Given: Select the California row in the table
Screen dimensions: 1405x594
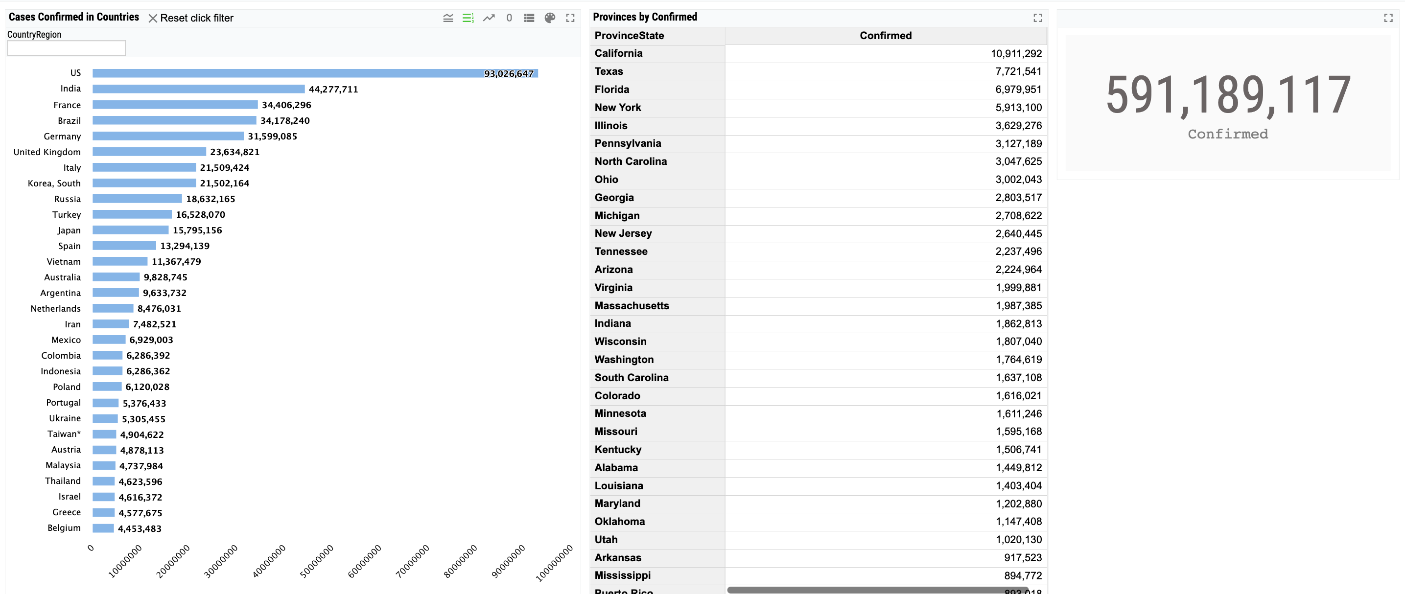Looking at the screenshot, I should pos(818,53).
